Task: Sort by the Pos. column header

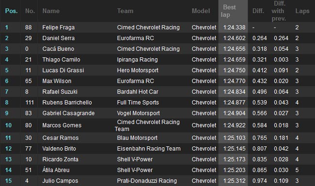Action: click(11, 11)
